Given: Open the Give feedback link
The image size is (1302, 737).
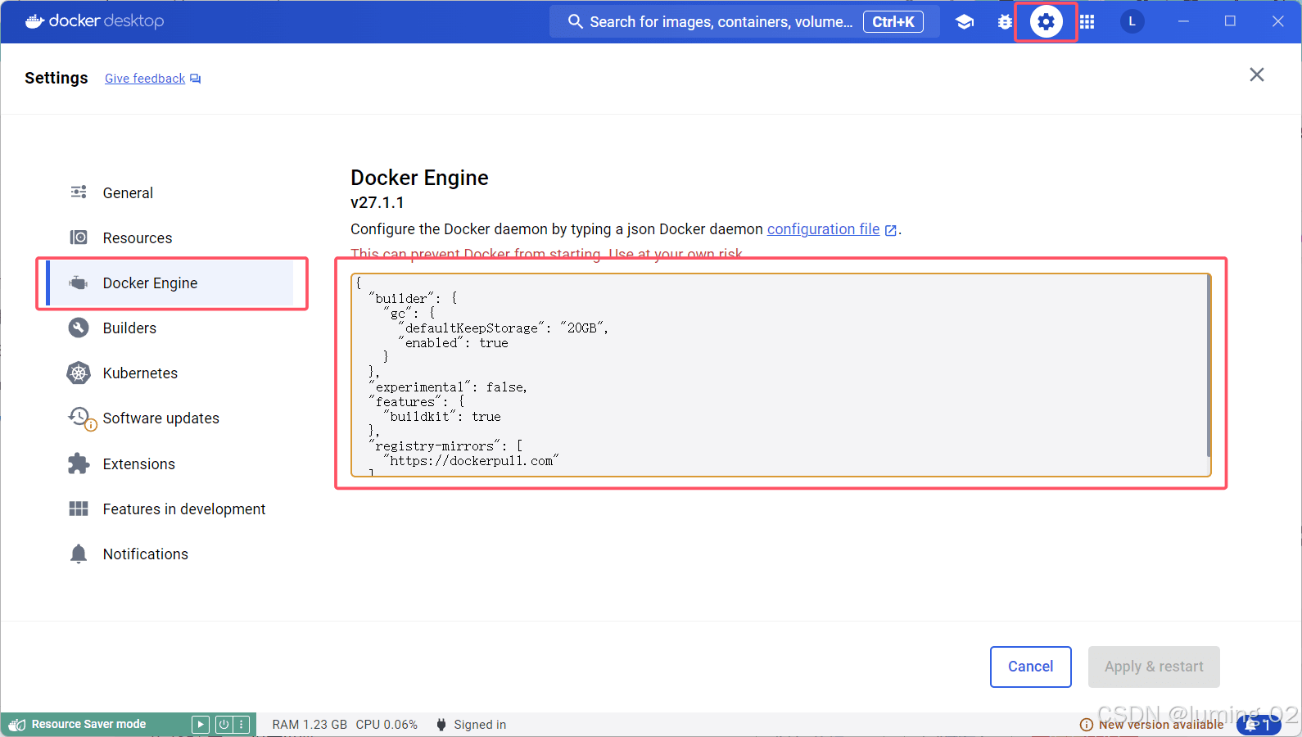Looking at the screenshot, I should tap(145, 79).
